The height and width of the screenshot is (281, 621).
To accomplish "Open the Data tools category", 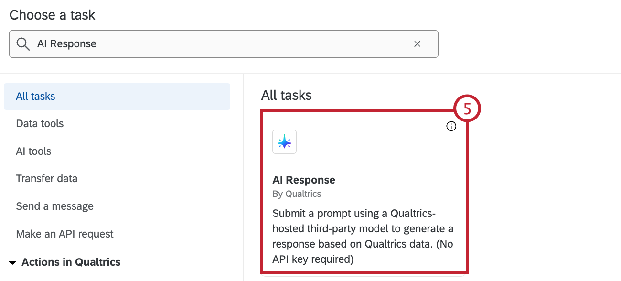I will pos(40,123).
